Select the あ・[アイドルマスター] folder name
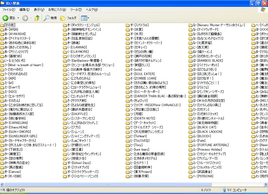Image resolution: width=268 pixels, height=194 pixels. (x=17, y=38)
